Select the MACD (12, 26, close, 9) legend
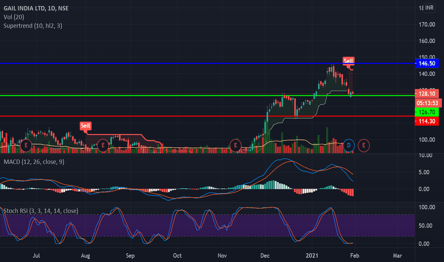Image resolution: width=444 pixels, height=262 pixels. [x=34, y=162]
